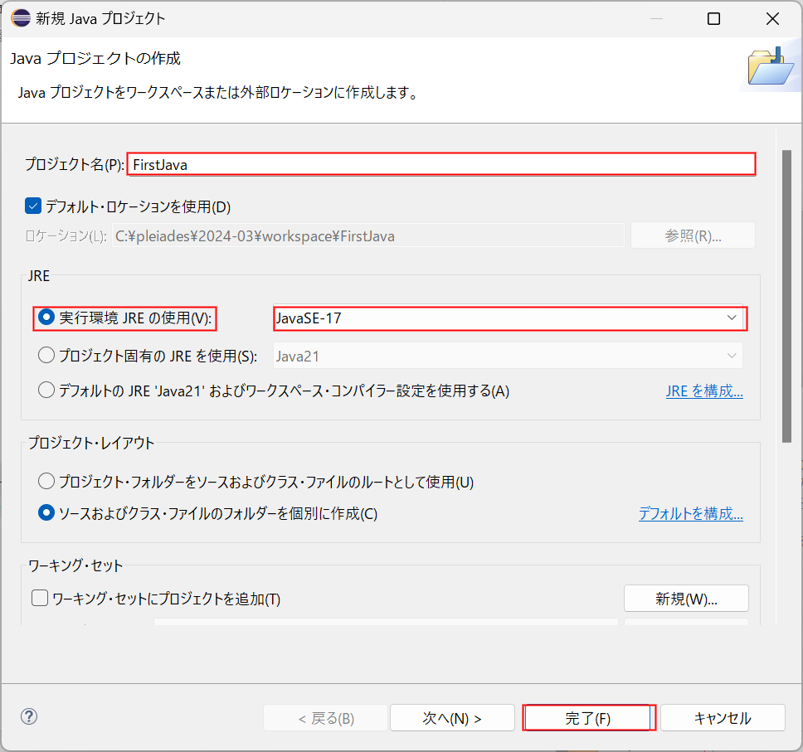
Task: Click the プロジェクト名 input field
Action: point(441,164)
